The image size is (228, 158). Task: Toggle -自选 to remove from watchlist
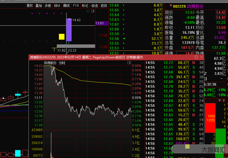tap(94, 5)
